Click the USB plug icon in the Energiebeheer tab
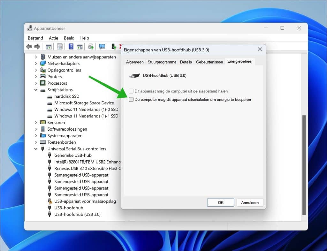This screenshot has height=251, width=327. point(135,76)
